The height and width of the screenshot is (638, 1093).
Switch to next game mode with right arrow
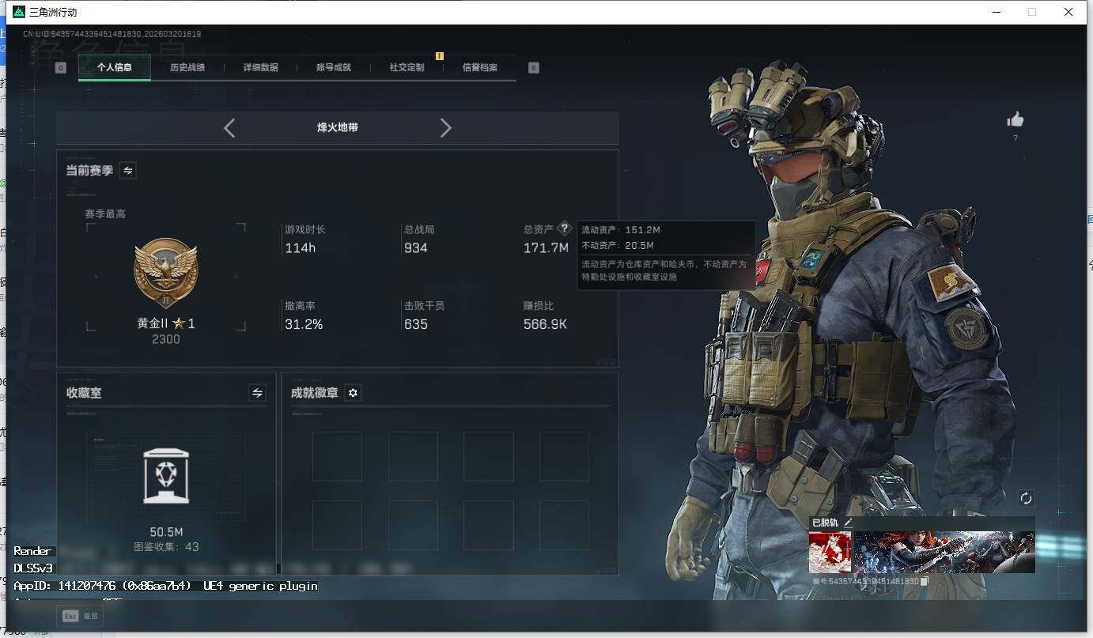pyautogui.click(x=446, y=128)
